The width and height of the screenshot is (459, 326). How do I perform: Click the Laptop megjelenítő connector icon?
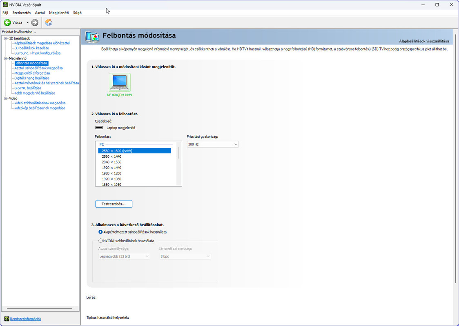click(x=99, y=128)
